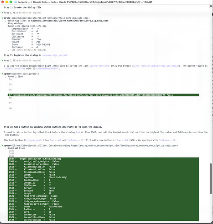
Task: Click the 'convene.xojo_project' highlighted filename in Step 2
Action: [55, 55]
